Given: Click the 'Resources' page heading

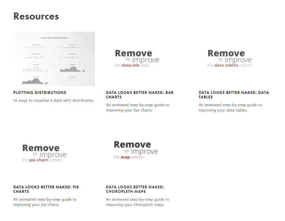Looking at the screenshot, I should [36, 16].
